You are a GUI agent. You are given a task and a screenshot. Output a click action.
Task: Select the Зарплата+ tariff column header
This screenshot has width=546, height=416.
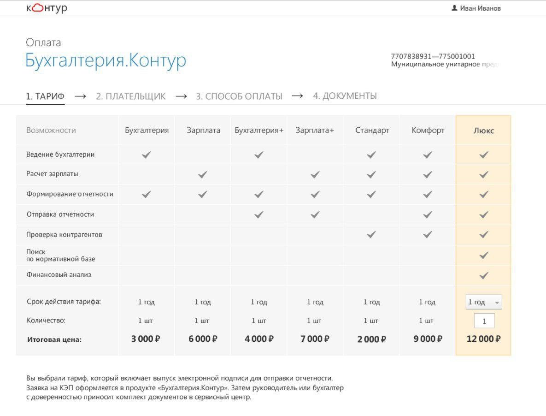pyautogui.click(x=315, y=131)
